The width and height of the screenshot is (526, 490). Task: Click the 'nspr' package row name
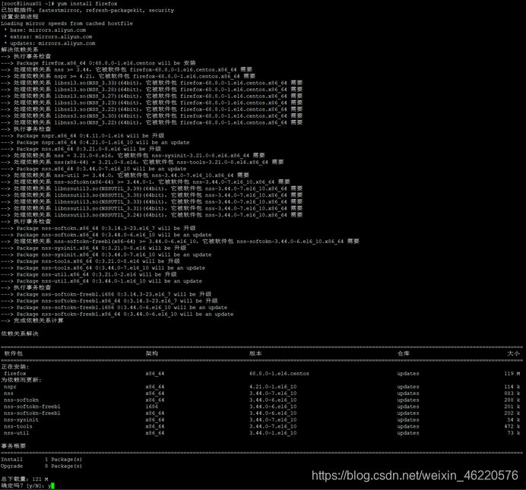[11, 387]
